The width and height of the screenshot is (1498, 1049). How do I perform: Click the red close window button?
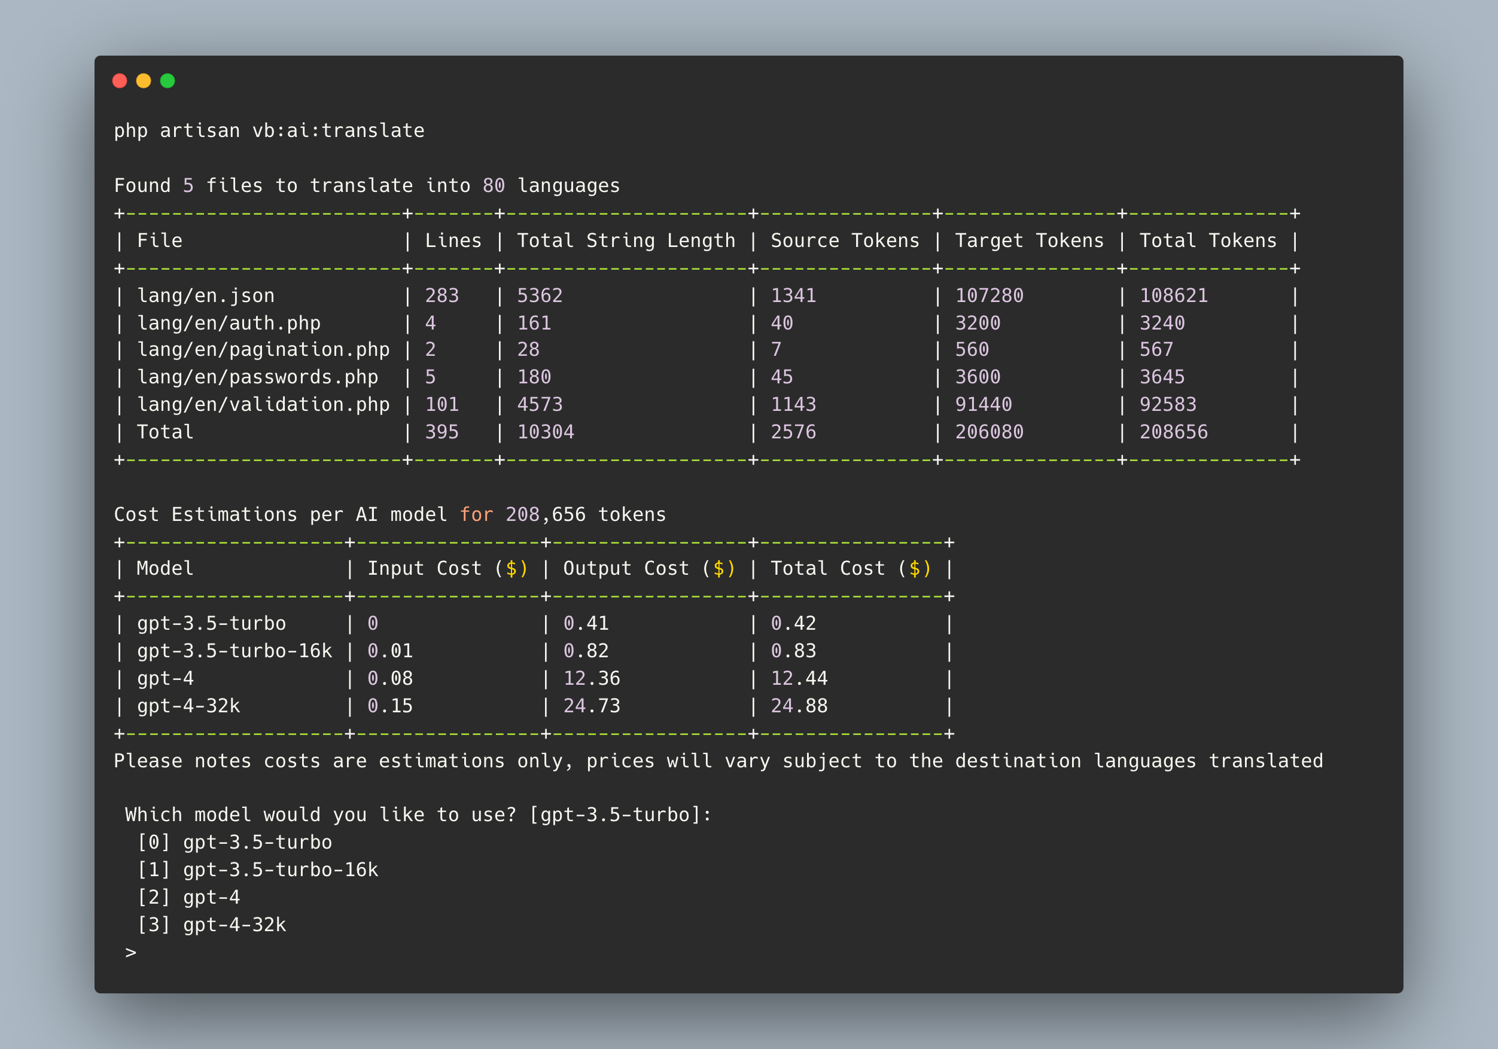pyautogui.click(x=120, y=81)
